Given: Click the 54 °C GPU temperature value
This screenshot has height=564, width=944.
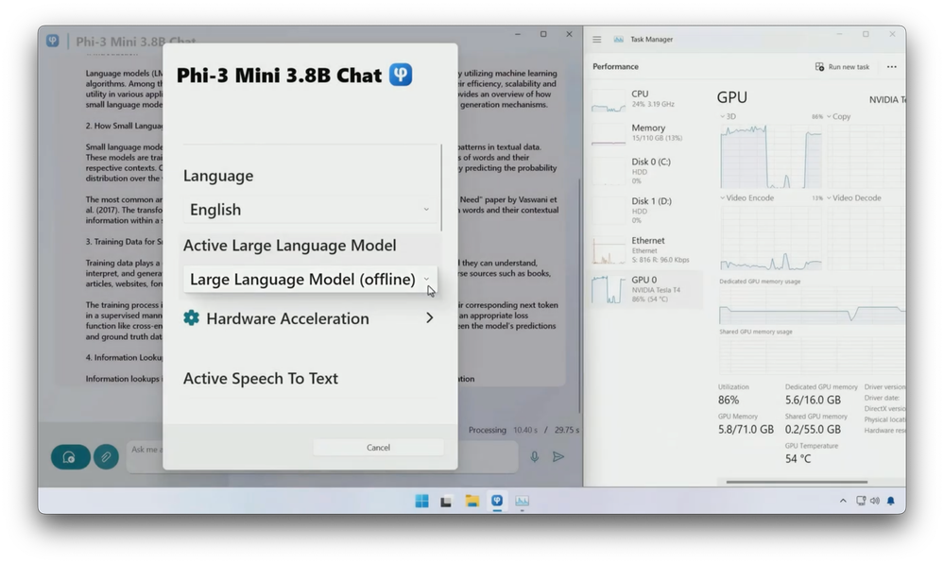Looking at the screenshot, I should pos(798,459).
